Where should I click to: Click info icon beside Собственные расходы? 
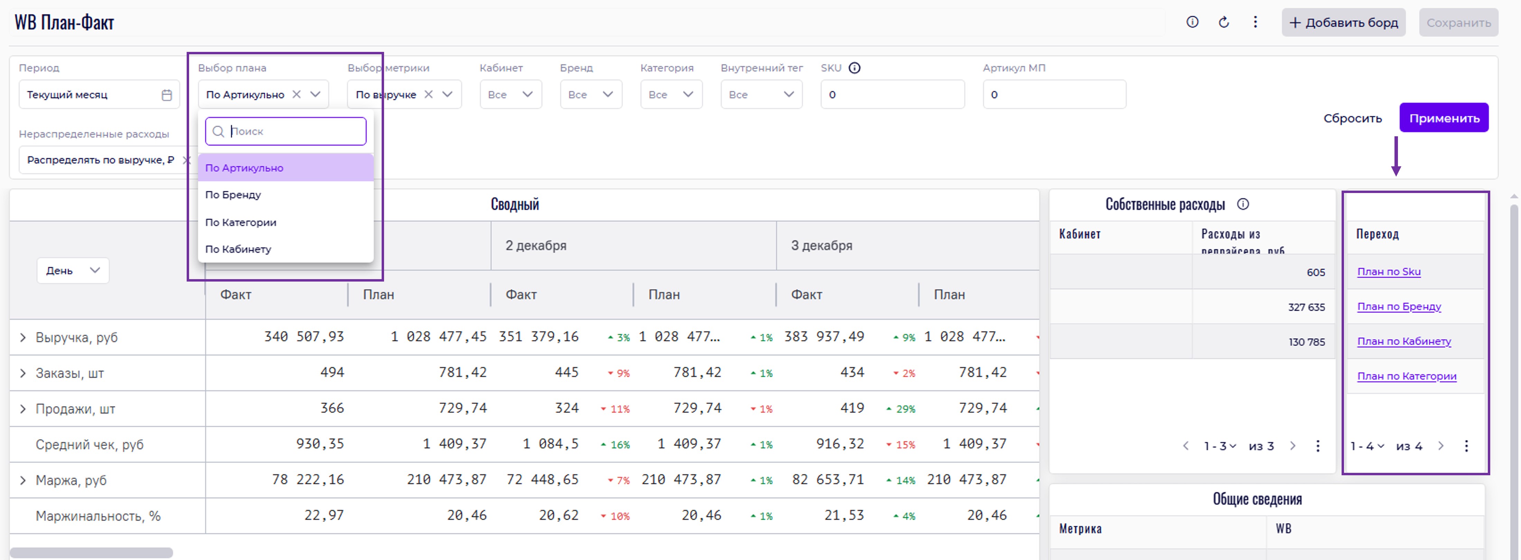(1243, 204)
